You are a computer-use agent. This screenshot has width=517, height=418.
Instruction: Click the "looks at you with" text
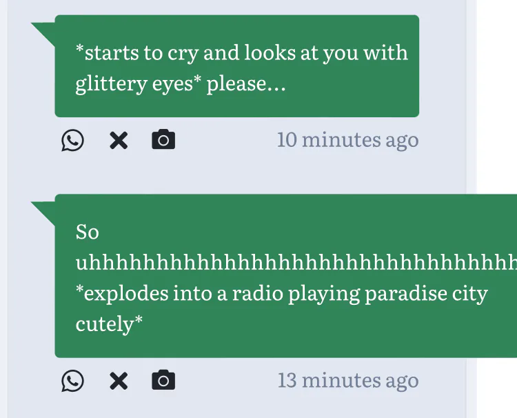(327, 53)
